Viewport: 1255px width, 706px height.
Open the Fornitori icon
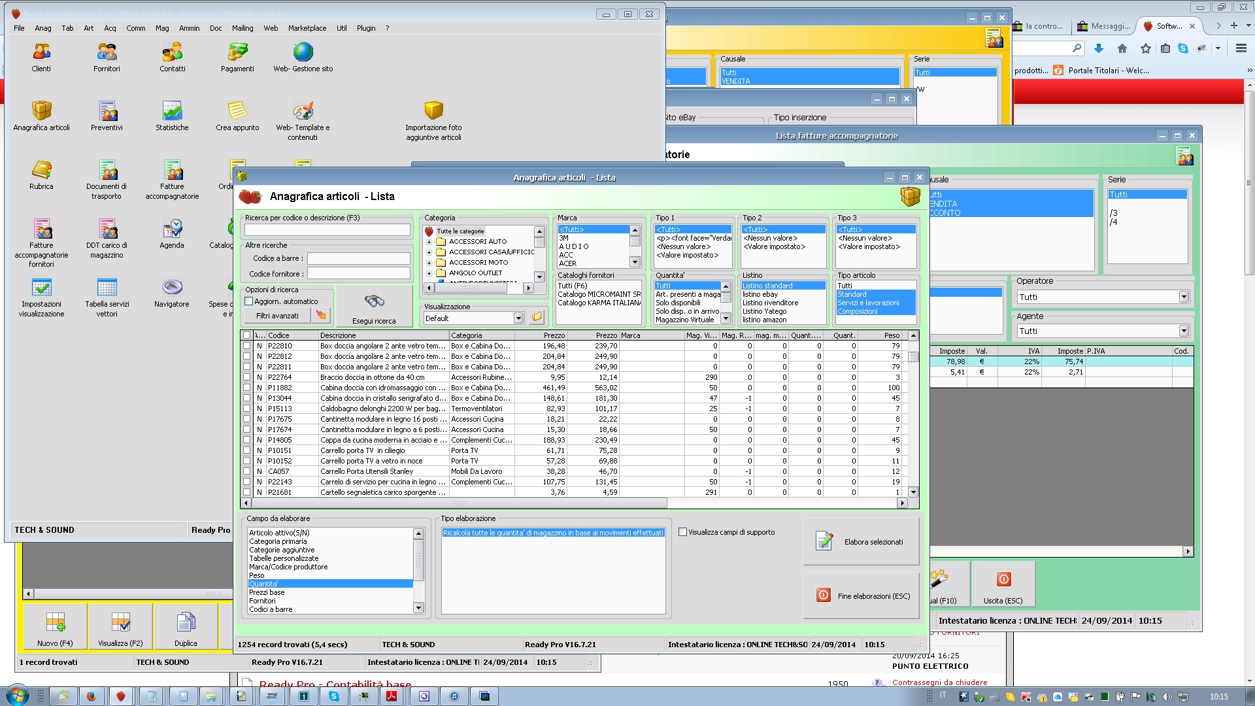click(x=107, y=52)
